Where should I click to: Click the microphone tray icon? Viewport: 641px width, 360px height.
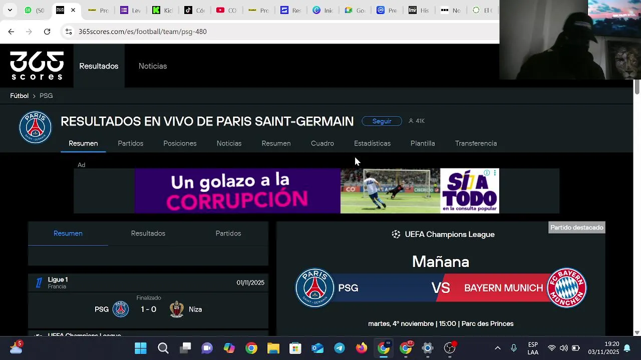(514, 348)
